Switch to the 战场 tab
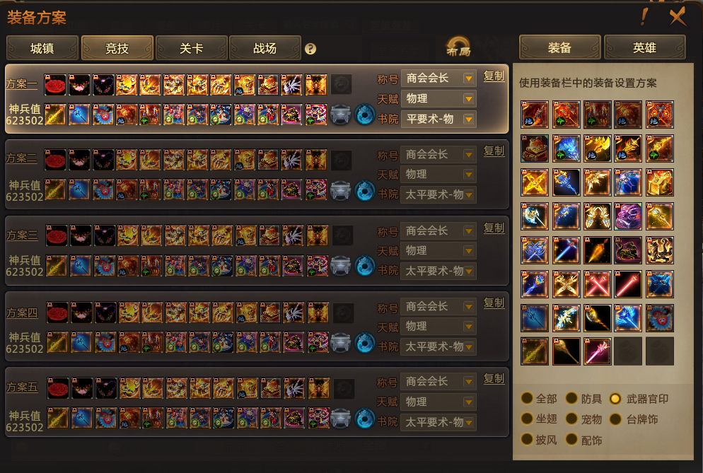This screenshot has width=703, height=473. coord(265,48)
